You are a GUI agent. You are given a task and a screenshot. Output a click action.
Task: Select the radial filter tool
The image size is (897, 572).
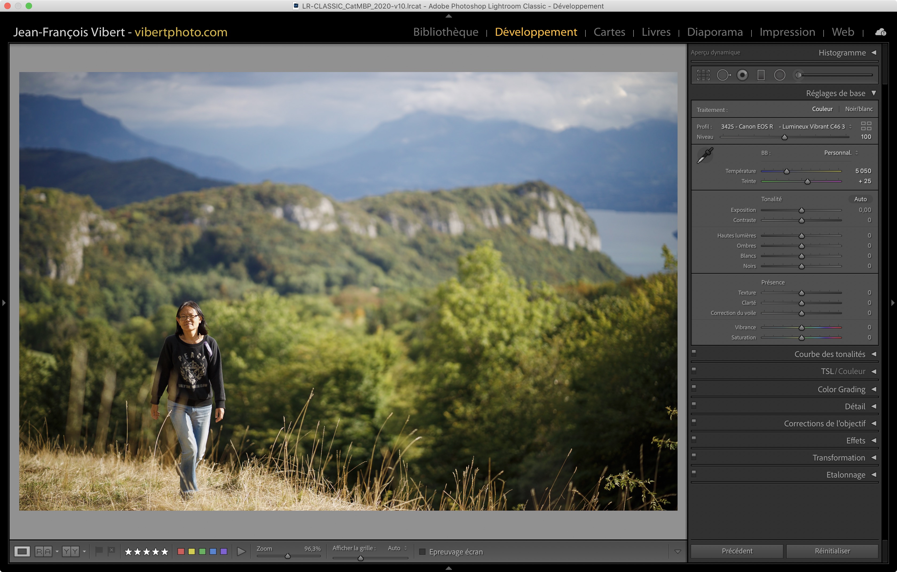coord(779,75)
